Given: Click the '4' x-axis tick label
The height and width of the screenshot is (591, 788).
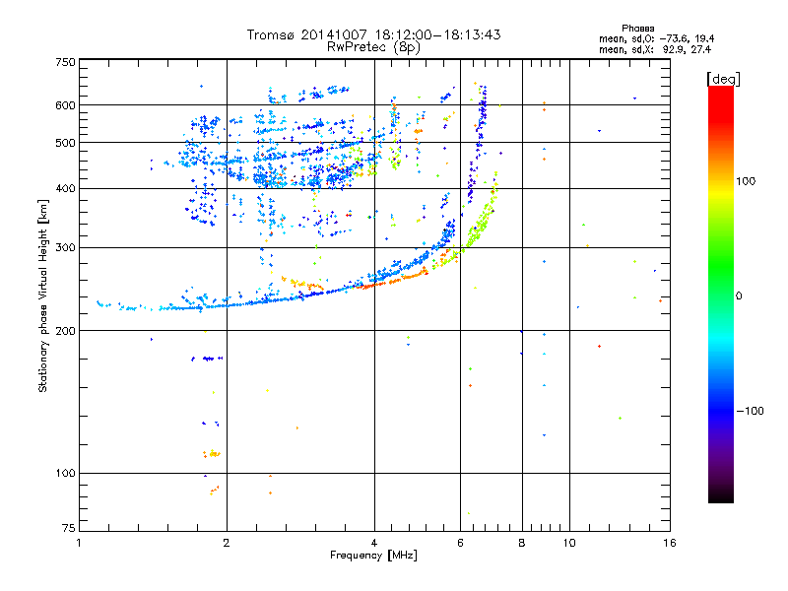Looking at the screenshot, I should (x=374, y=543).
